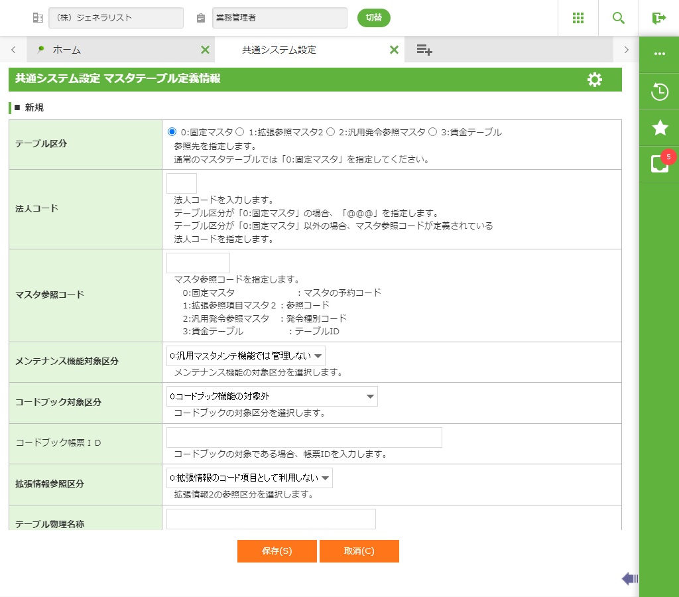Screen dimensions: 679x597
Task: Open the three-dots more menu in sidebar
Action: tap(659, 54)
